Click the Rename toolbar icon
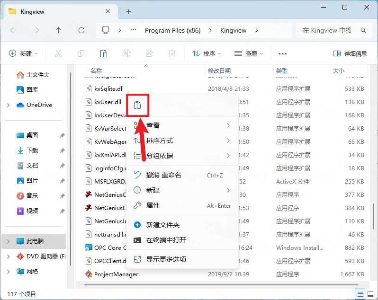Screen dimensions: 378x300 pyautogui.click(x=126, y=53)
